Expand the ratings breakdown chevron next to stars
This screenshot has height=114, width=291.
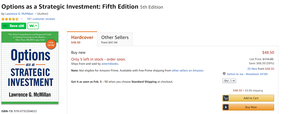click(22, 19)
